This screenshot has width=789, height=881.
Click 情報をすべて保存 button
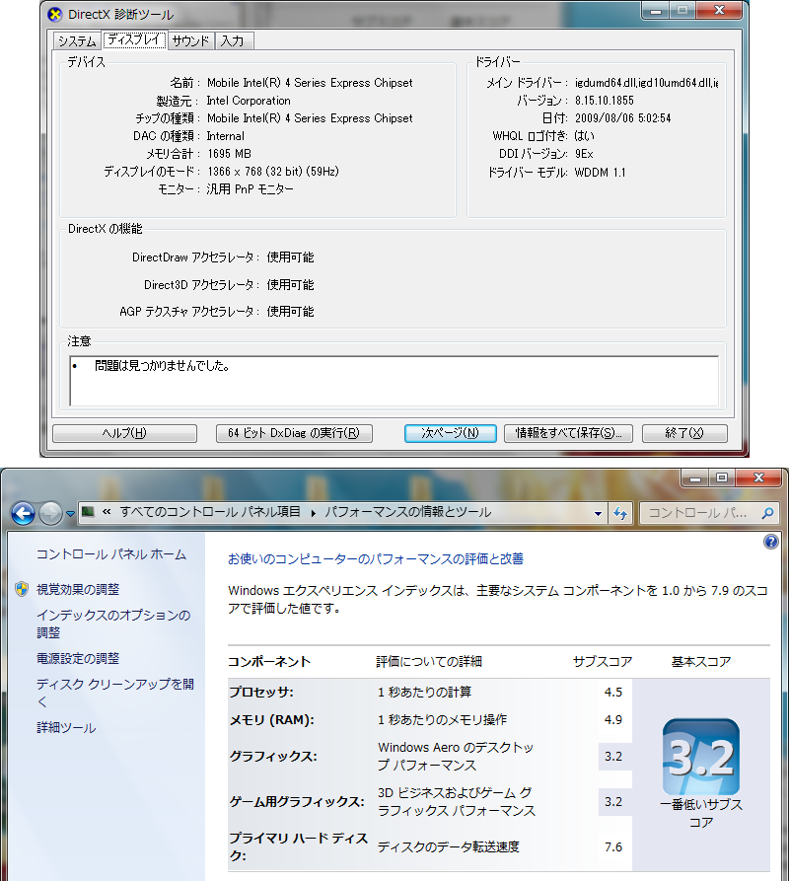[x=568, y=433]
